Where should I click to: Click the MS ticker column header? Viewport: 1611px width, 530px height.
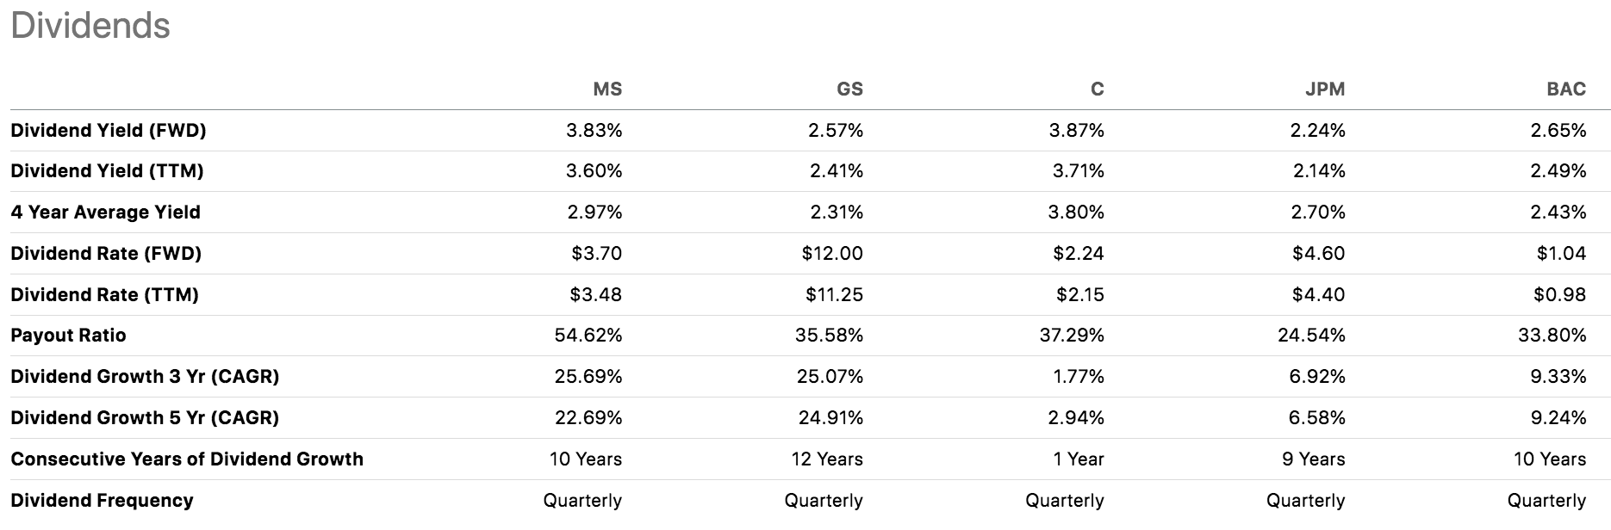(x=606, y=89)
